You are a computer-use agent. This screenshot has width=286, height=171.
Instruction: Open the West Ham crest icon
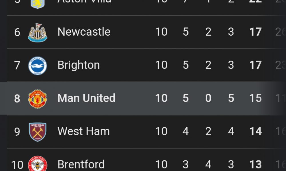pos(37,132)
